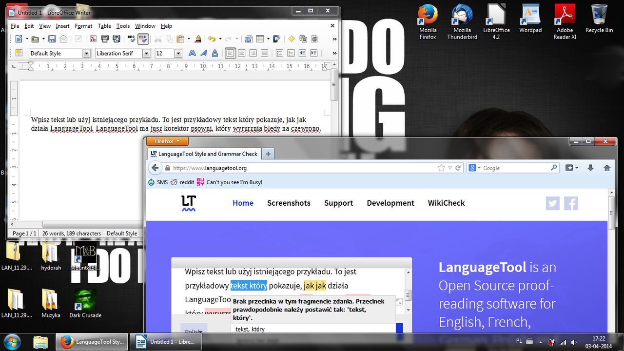Click the Print icon in Writer toolbar
Image resolution: width=624 pixels, height=351 pixels.
[105, 39]
